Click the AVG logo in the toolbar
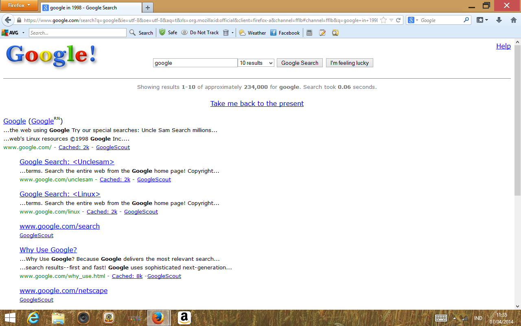 click(10, 33)
